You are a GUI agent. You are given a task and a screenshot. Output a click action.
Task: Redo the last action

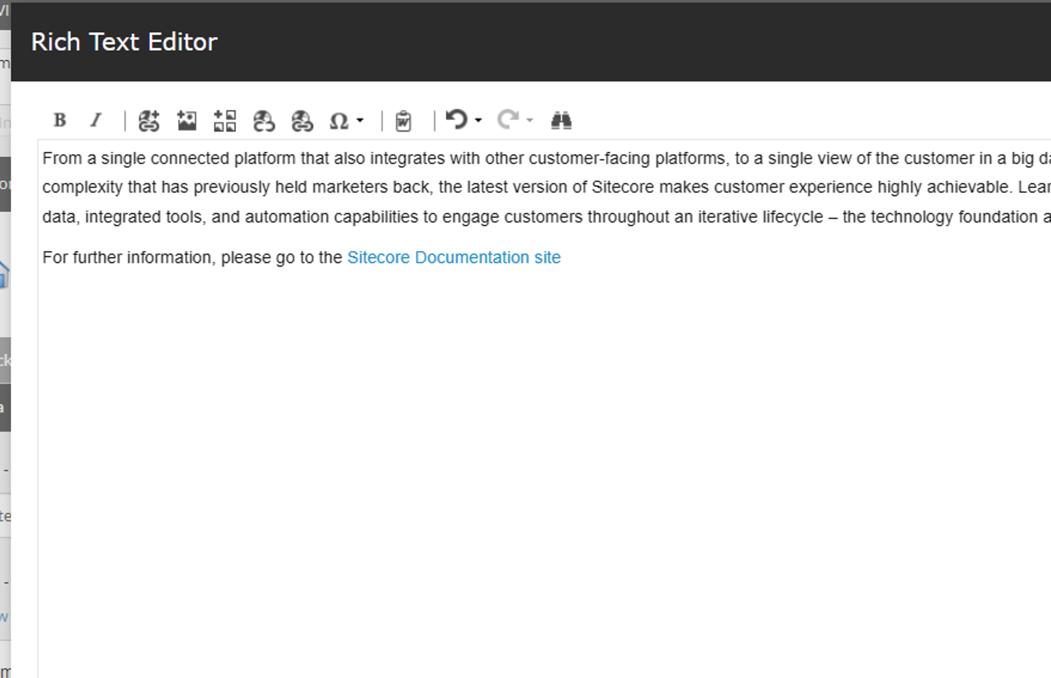508,120
